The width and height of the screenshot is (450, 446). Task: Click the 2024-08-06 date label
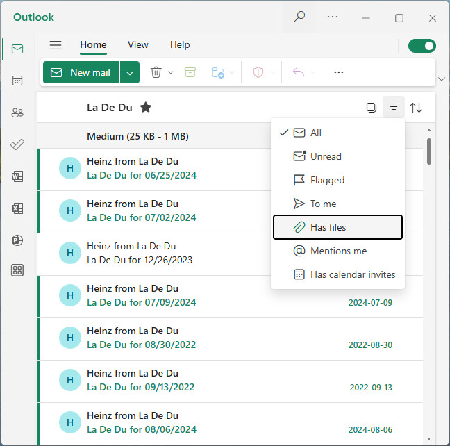[370, 429]
